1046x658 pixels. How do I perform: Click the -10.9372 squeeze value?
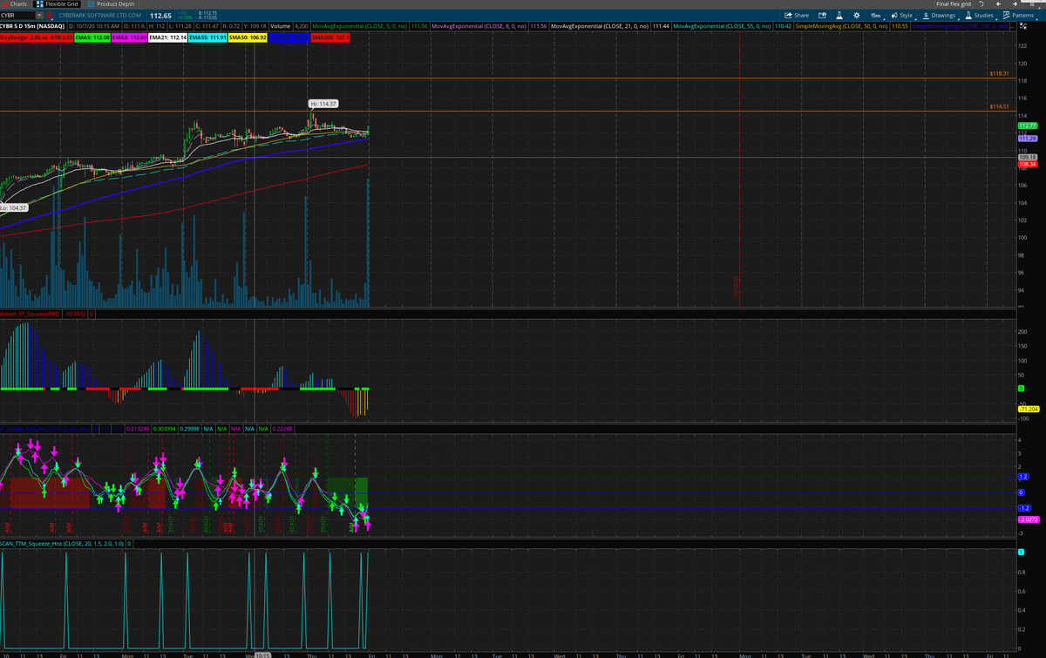click(x=74, y=314)
